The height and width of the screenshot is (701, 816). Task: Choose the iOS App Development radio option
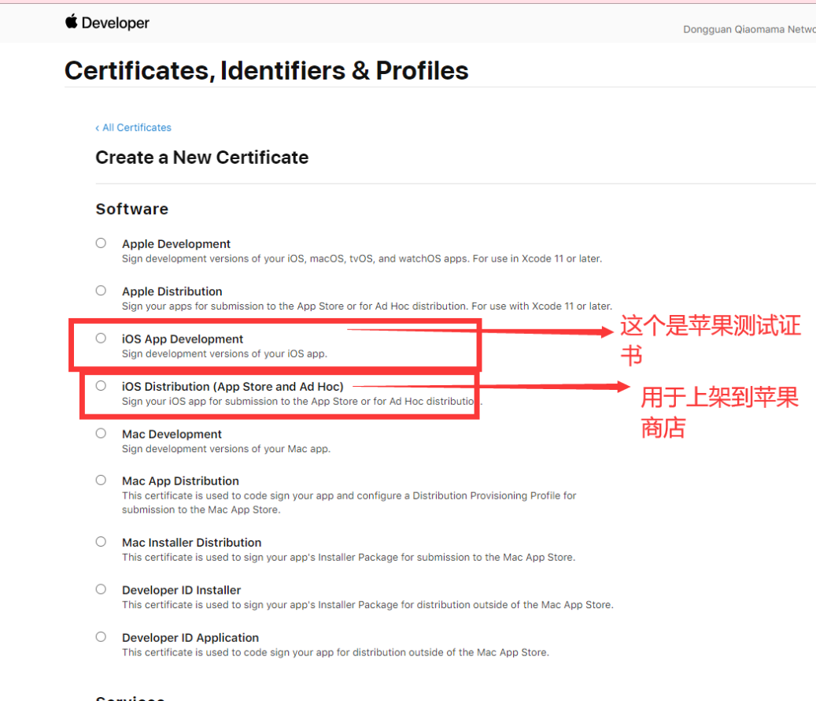101,339
